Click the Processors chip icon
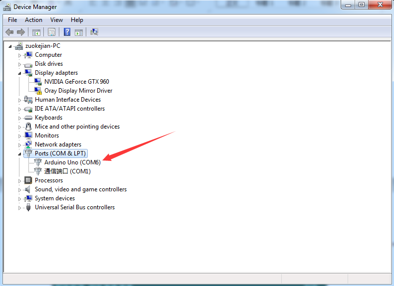 tap(28, 180)
